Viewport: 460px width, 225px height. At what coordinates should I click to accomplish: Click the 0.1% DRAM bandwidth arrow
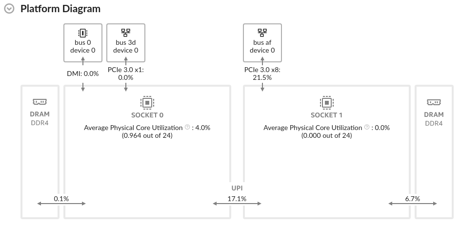point(61,204)
